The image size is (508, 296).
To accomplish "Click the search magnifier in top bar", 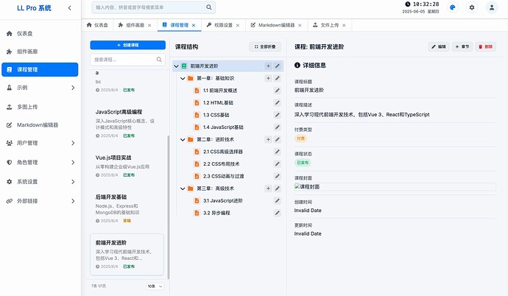I will 209,7.
